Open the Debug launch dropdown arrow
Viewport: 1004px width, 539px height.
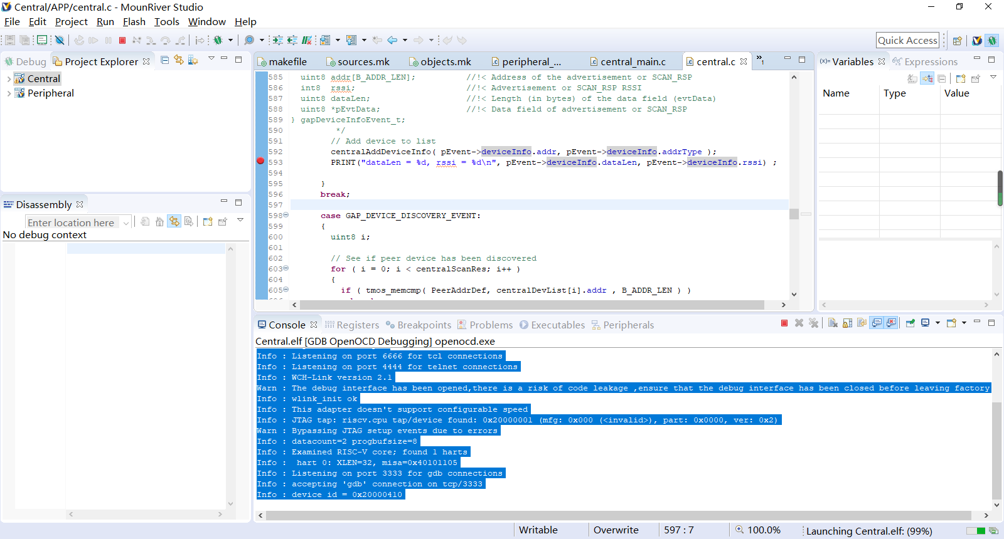[230, 40]
